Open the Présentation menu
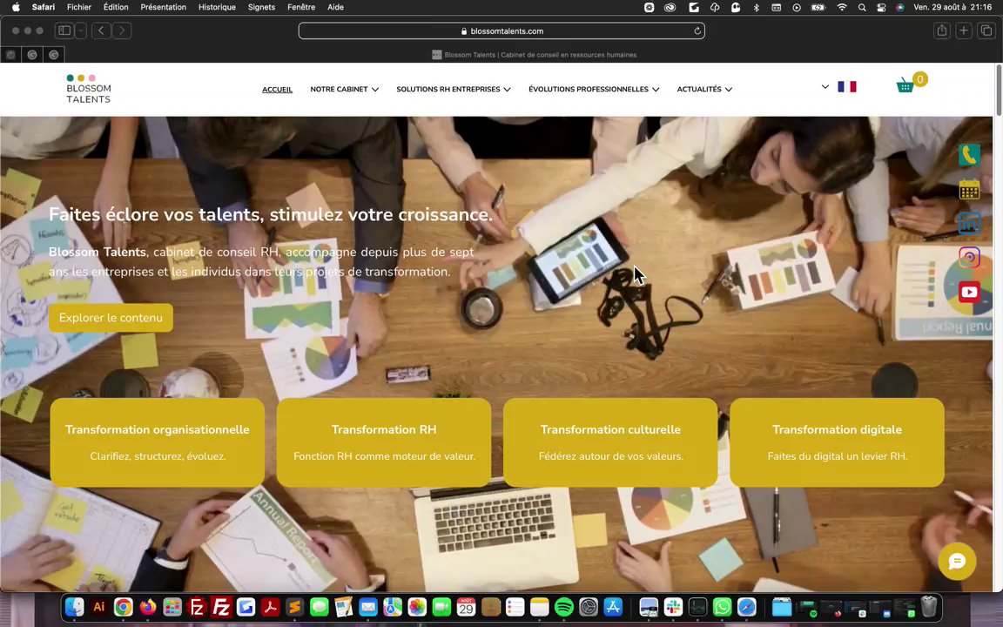This screenshot has height=627, width=1003. pos(163,7)
